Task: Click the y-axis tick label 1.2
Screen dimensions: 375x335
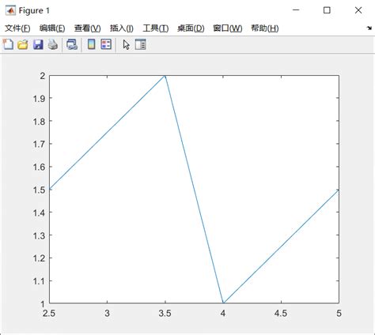Action: click(39, 258)
